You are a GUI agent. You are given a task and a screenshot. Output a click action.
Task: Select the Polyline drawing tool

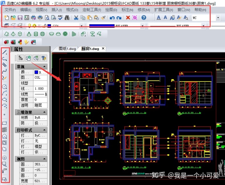tap(4, 59)
